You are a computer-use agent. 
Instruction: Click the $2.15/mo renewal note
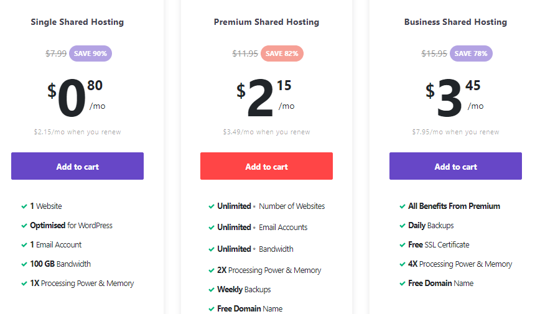coord(77,132)
